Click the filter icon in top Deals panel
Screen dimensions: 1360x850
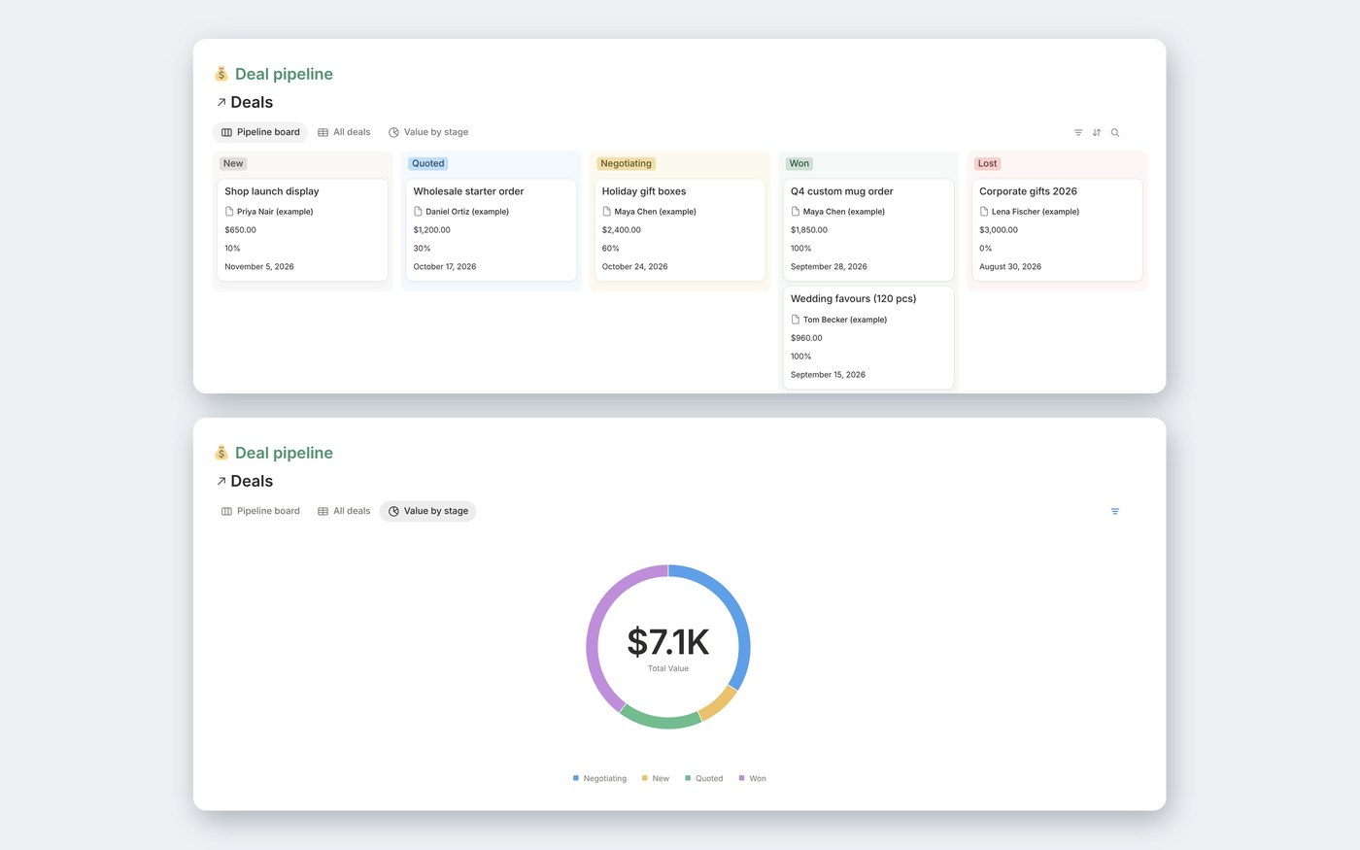coord(1078,132)
